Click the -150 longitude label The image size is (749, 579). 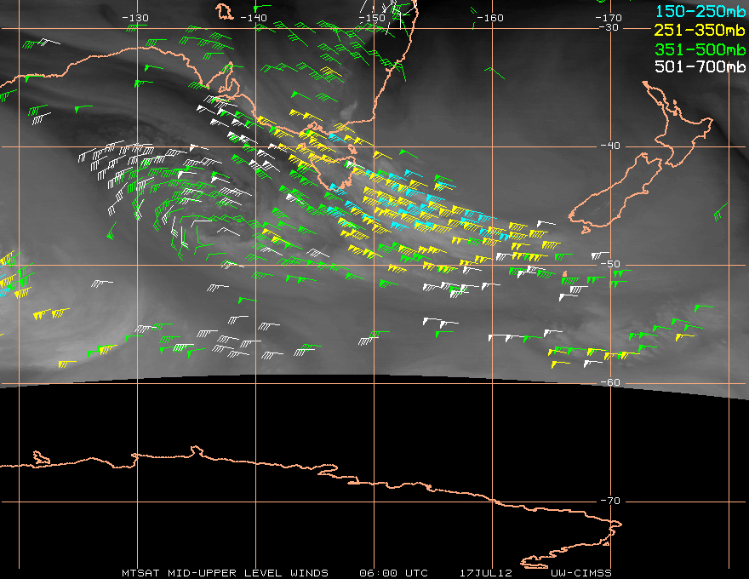[x=372, y=18]
